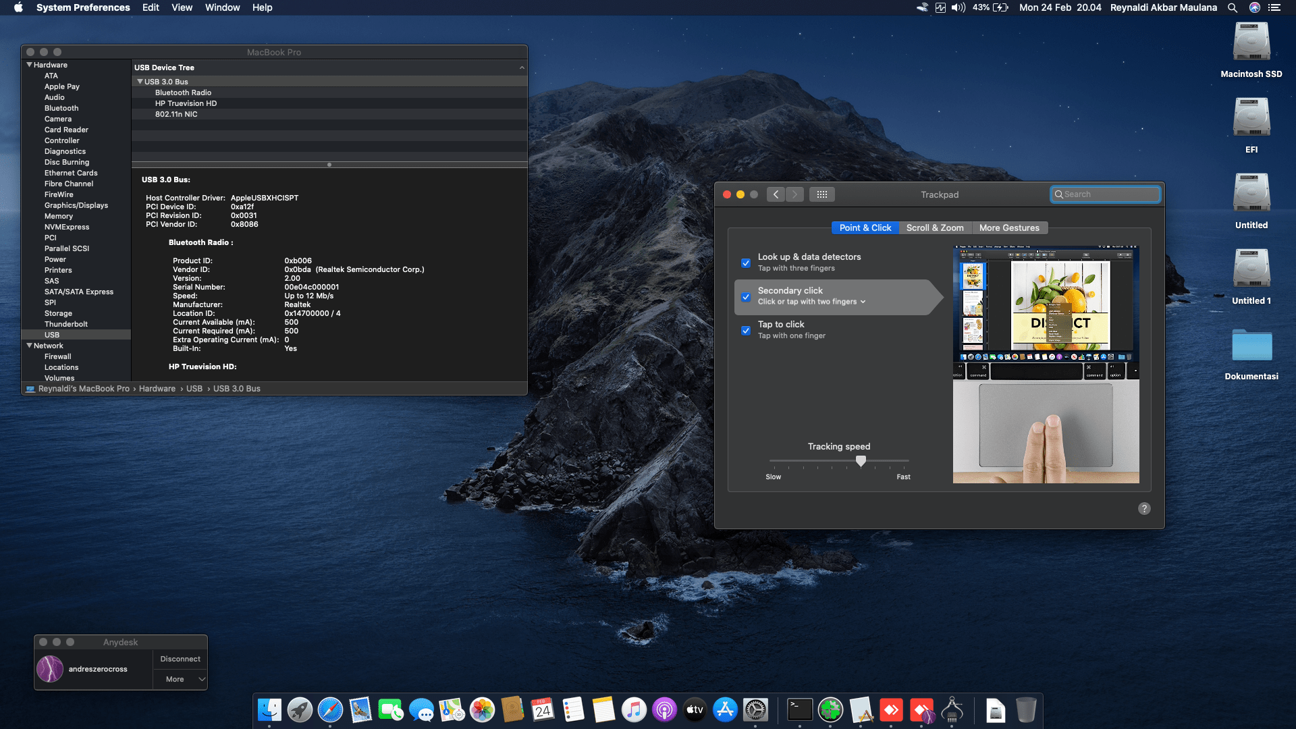
Task: Click the back arrow in Trackpad window
Action: [776, 194]
